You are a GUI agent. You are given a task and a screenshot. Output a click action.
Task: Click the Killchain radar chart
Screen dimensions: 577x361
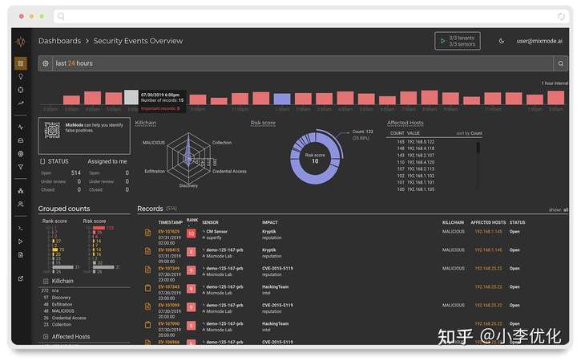[188, 158]
